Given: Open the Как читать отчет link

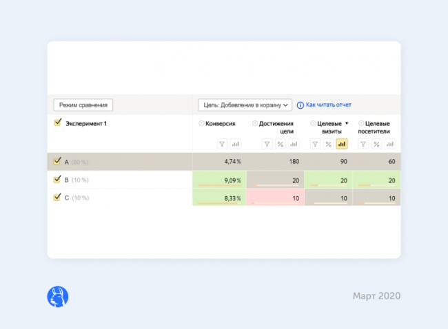Looking at the screenshot, I should point(328,105).
